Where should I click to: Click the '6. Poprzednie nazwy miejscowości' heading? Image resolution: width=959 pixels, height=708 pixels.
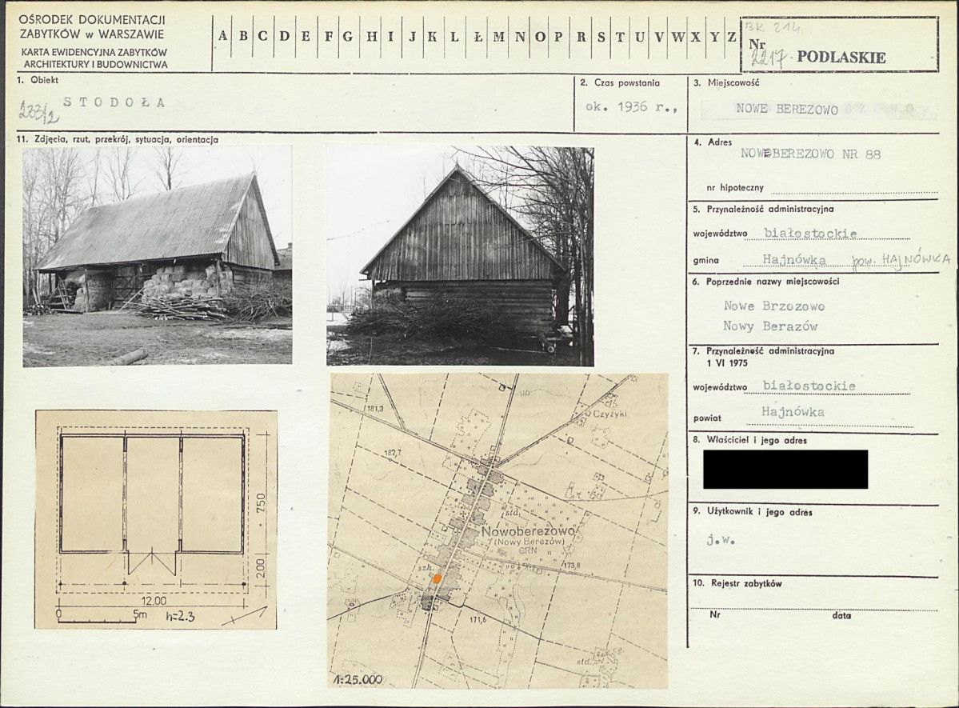(x=765, y=282)
